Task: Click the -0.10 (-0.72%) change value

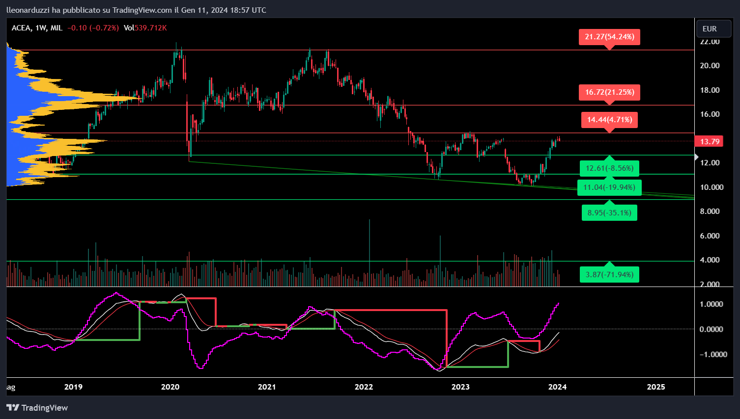Action: pyautogui.click(x=93, y=28)
